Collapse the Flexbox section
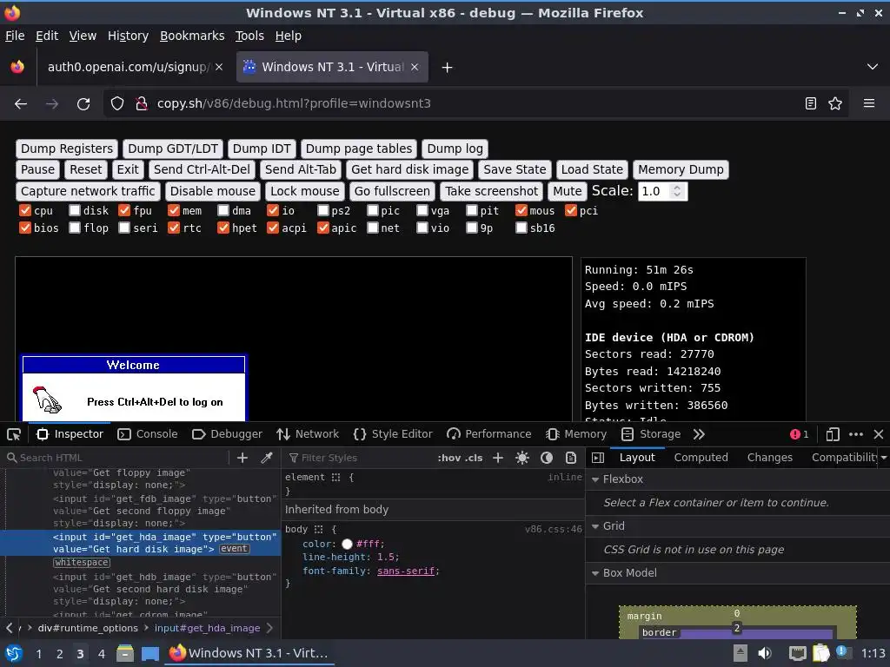The width and height of the screenshot is (890, 667). 595,479
